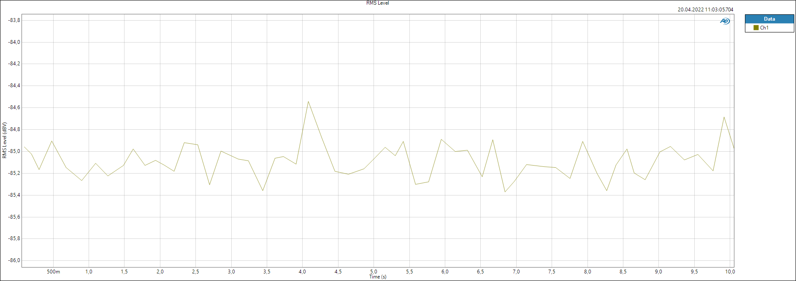Click the Data legend header
Image resolution: width=796 pixels, height=281 pixels.
pyautogui.click(x=769, y=19)
